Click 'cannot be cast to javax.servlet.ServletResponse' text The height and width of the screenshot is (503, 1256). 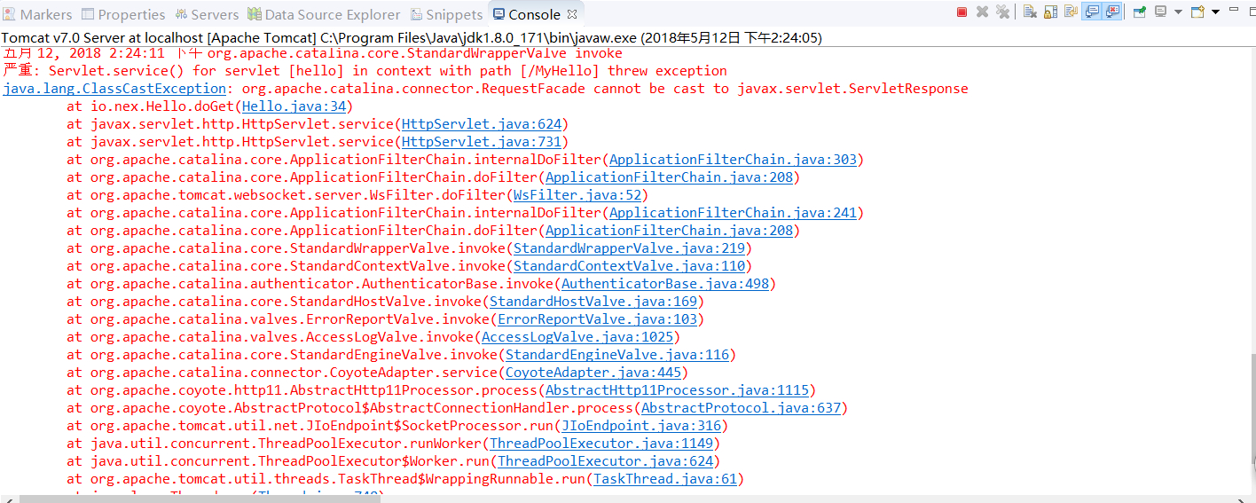click(781, 89)
